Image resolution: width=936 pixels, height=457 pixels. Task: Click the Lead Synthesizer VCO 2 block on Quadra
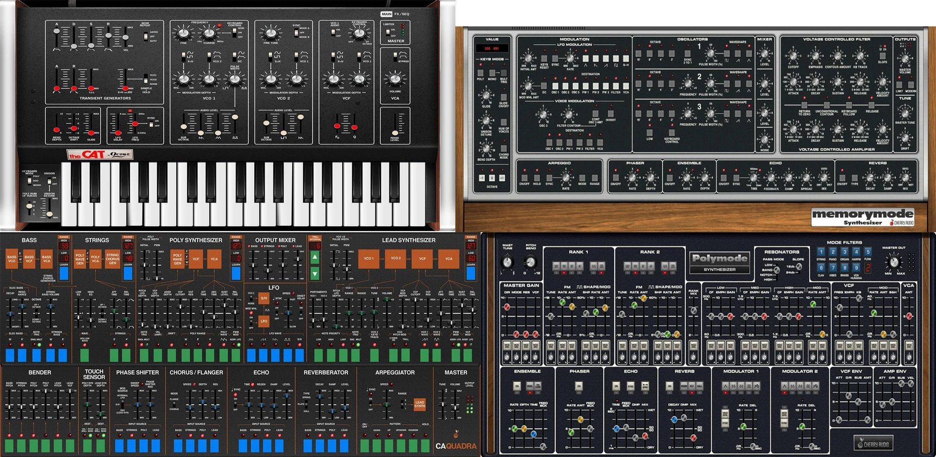click(396, 259)
